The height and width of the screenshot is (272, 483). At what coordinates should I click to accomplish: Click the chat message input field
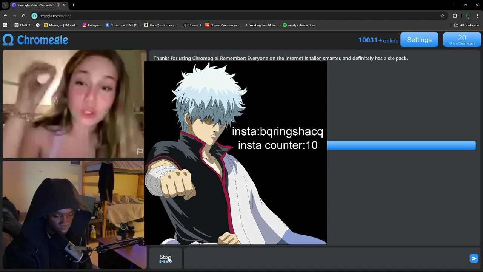pos(326,258)
